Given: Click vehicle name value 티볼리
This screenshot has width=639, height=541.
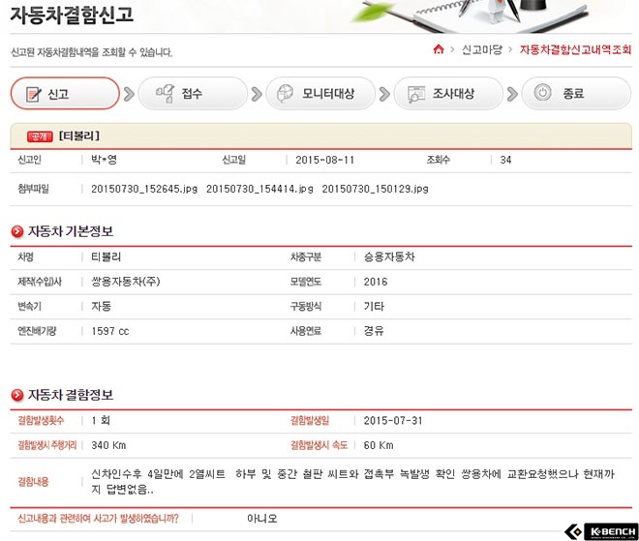Looking at the screenshot, I should tap(106, 257).
